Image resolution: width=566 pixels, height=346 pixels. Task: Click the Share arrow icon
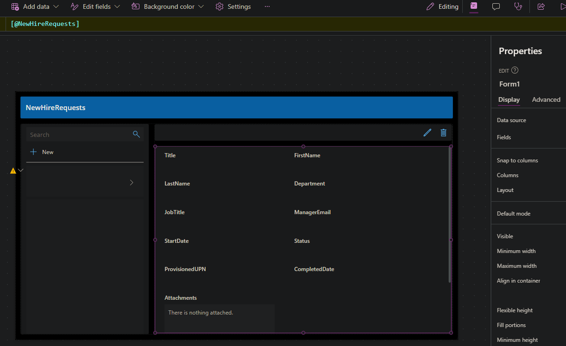coord(541,7)
